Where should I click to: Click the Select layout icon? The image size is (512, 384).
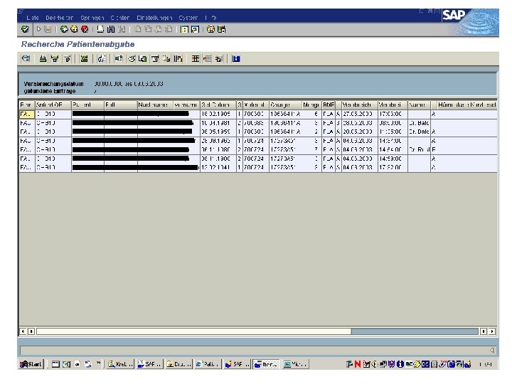(x=208, y=59)
